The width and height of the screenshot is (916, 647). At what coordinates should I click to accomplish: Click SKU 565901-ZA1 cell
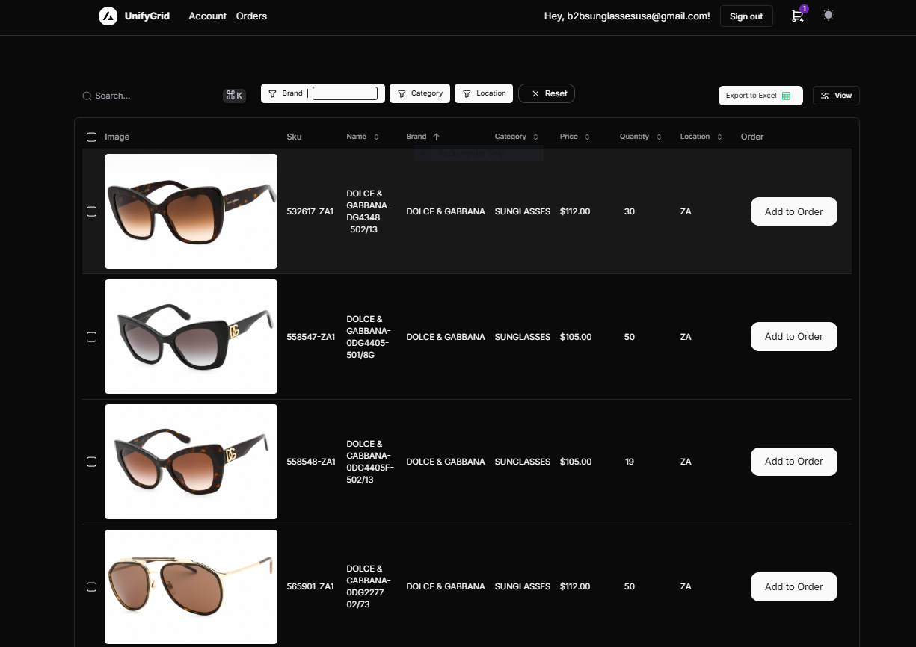pyautogui.click(x=310, y=586)
